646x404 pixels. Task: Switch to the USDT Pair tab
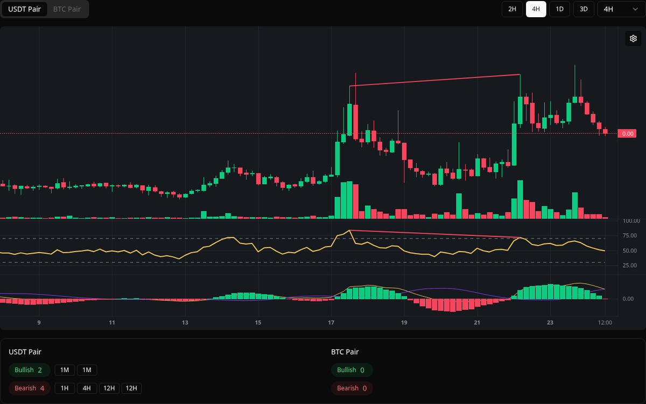point(24,9)
